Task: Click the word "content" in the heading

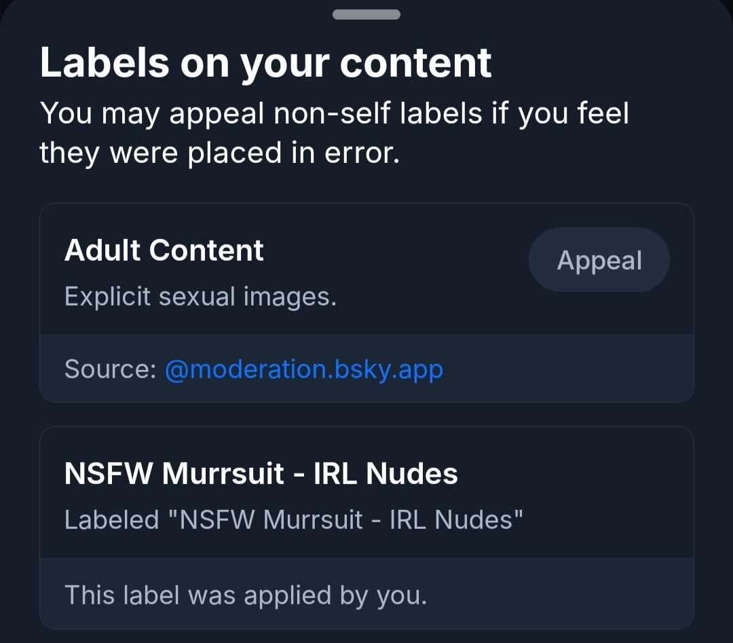Action: [x=416, y=63]
